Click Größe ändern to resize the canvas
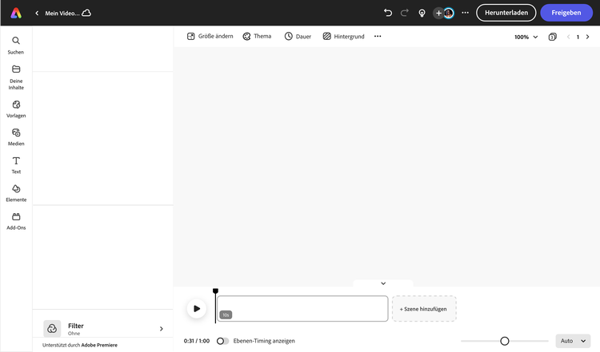Screen dimensions: 600x352 [210, 36]
